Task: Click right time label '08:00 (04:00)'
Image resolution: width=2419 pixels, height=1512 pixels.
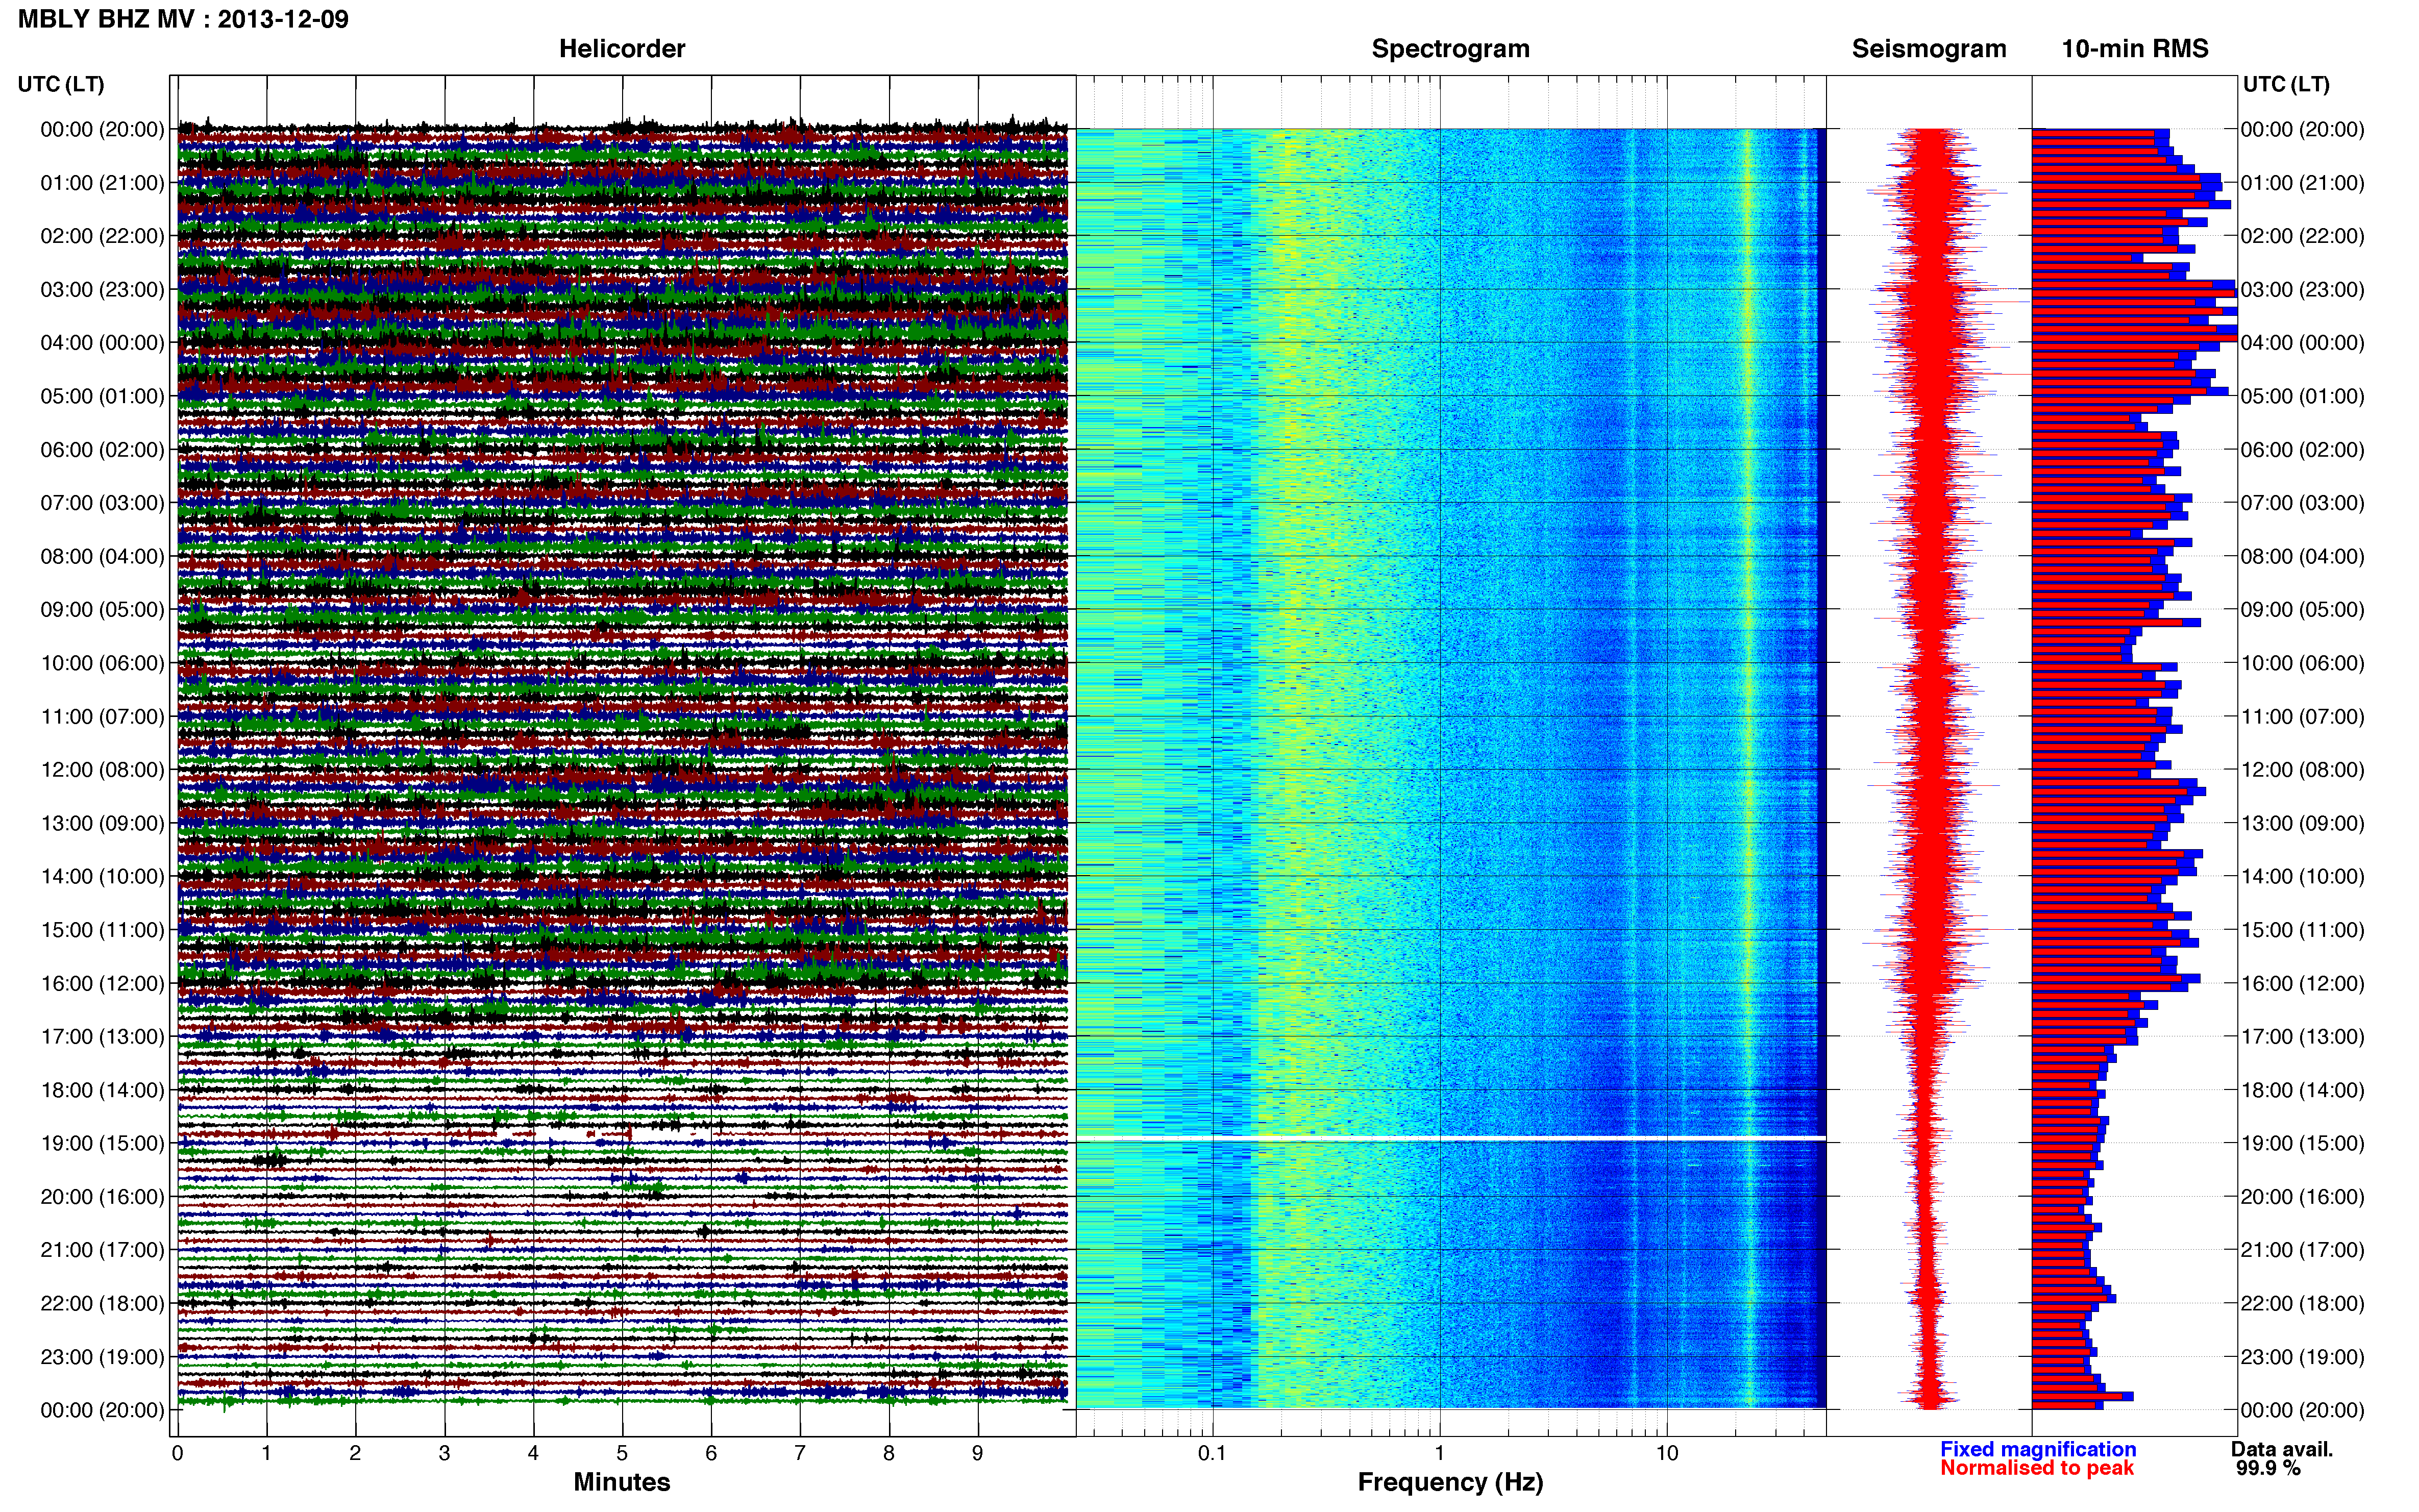Action: 2302,556
